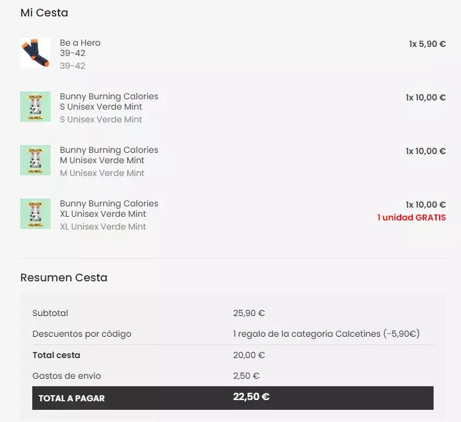
Task: Click the Calcetines gift discount text
Action: pos(326,334)
